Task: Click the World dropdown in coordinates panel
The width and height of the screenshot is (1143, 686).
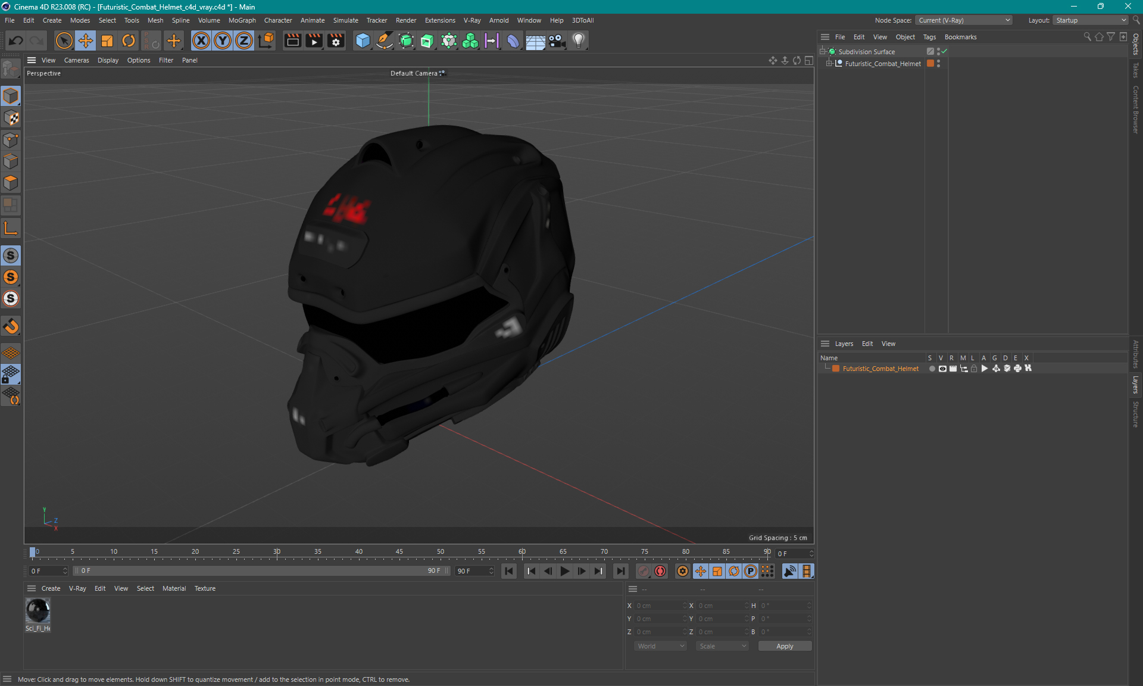Action: [658, 645]
